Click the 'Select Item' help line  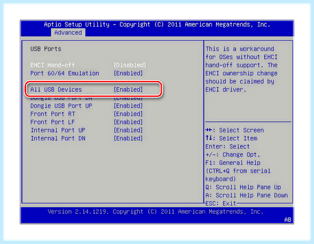point(231,138)
